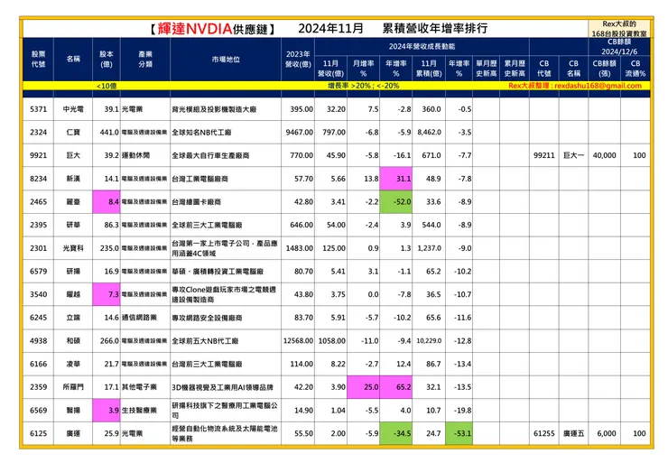
Task: Click the 2023年營收(億) column header
Action: [x=298, y=60]
